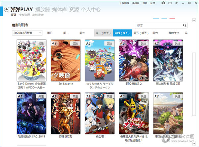Open the 攻壳机动队 SAC_2045 poster

pyautogui.click(x=32, y=113)
